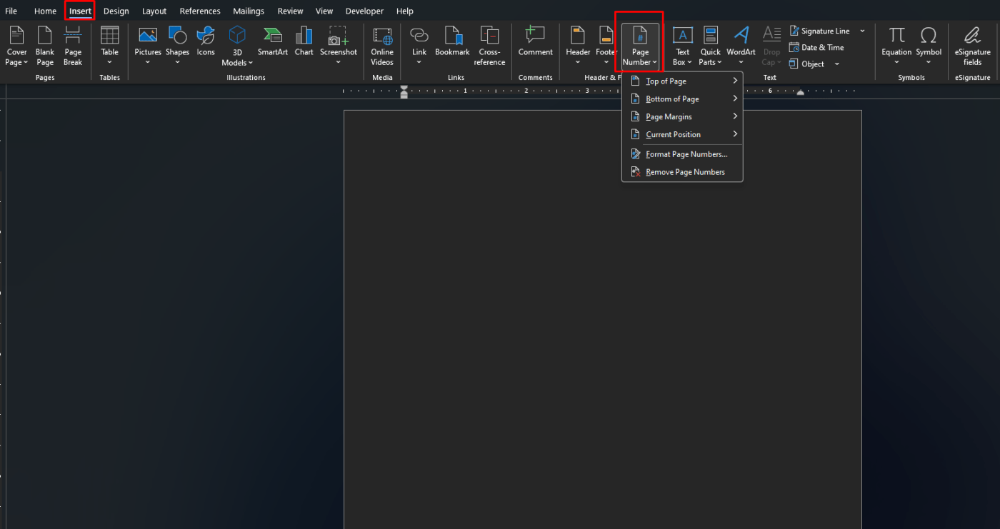Expand the Object dropdown arrow
The image size is (1000, 529).
(x=836, y=64)
